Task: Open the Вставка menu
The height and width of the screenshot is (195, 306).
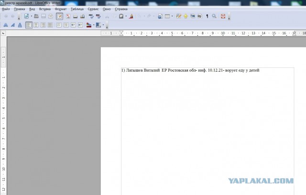Action: click(x=44, y=9)
